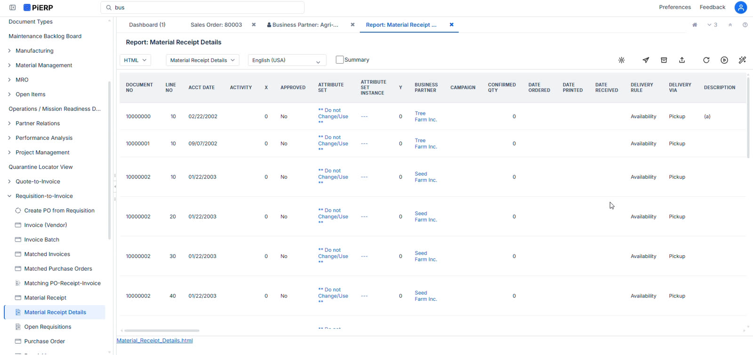Close the Report: Material Receipt tab

451,25
